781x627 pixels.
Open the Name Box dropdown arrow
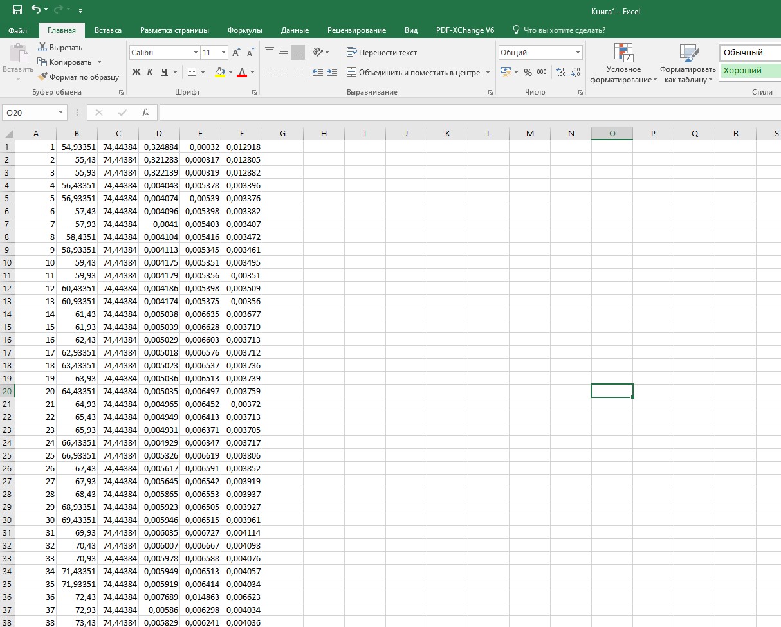[x=61, y=113]
